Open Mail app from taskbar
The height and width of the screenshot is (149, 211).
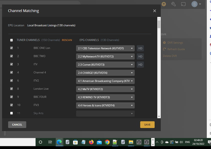point(99,142)
